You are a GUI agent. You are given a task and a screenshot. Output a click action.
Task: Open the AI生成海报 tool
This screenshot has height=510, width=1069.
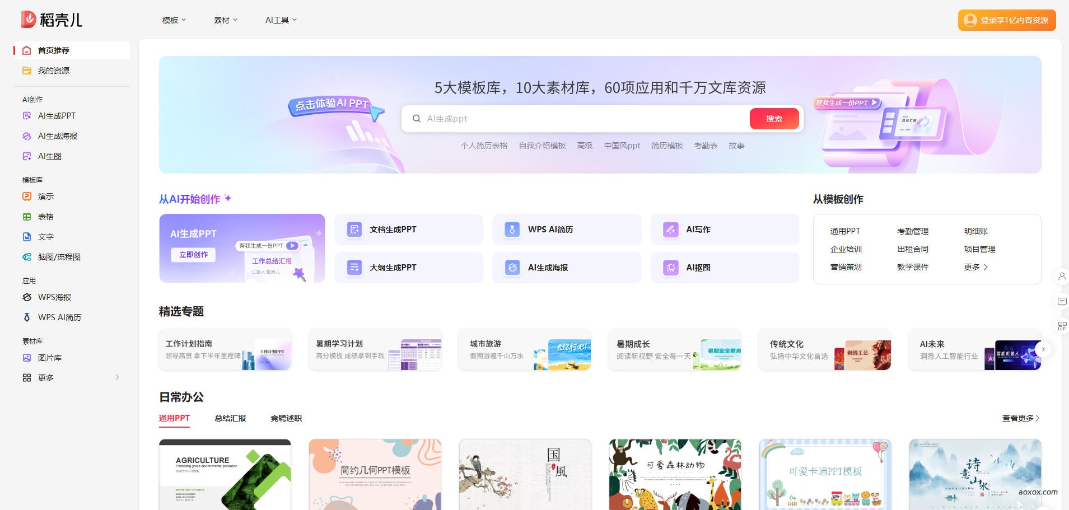57,135
